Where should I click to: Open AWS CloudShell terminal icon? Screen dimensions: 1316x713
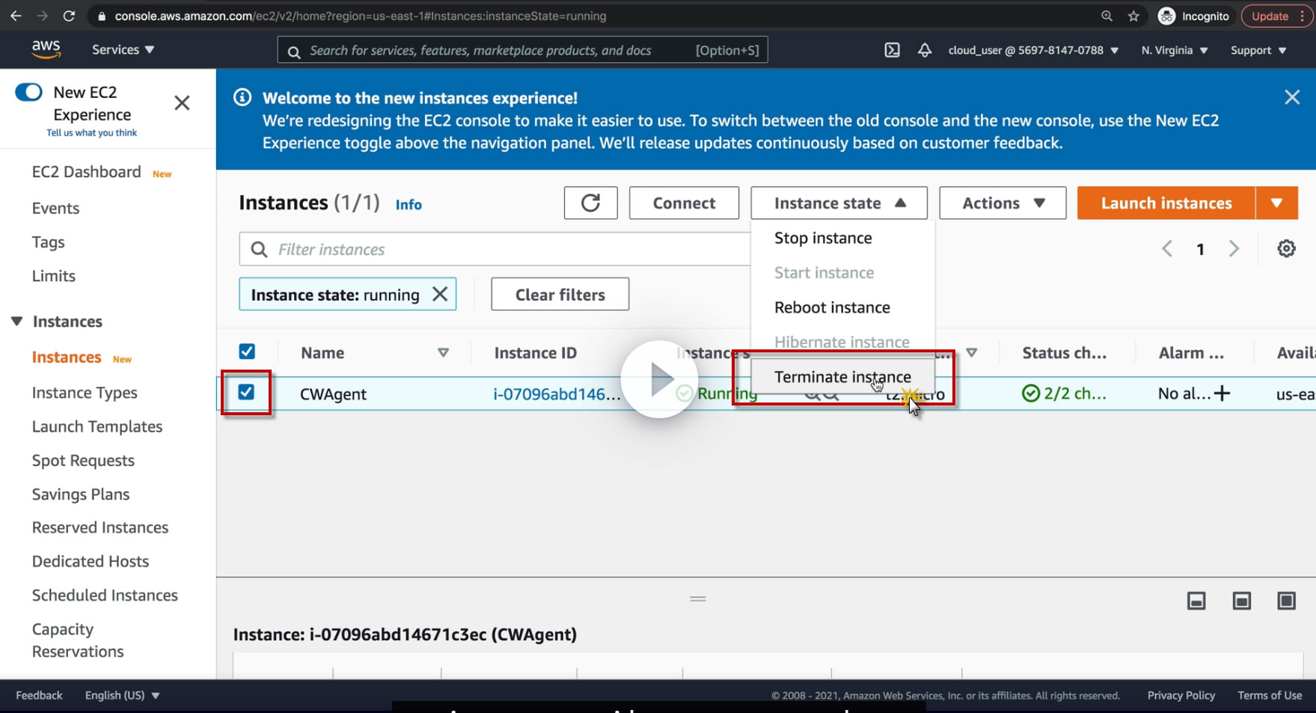coord(892,50)
